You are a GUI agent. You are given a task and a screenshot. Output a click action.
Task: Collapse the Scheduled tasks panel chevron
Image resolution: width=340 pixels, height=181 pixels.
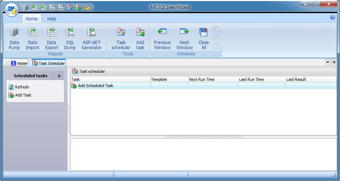point(59,76)
